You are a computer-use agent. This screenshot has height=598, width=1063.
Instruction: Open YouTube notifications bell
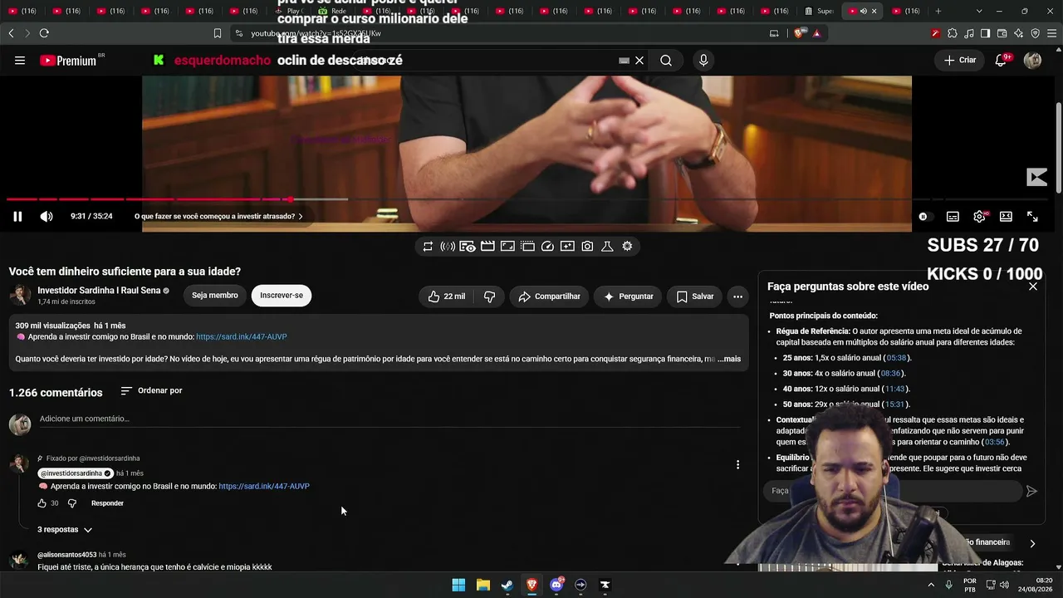coord(1002,61)
